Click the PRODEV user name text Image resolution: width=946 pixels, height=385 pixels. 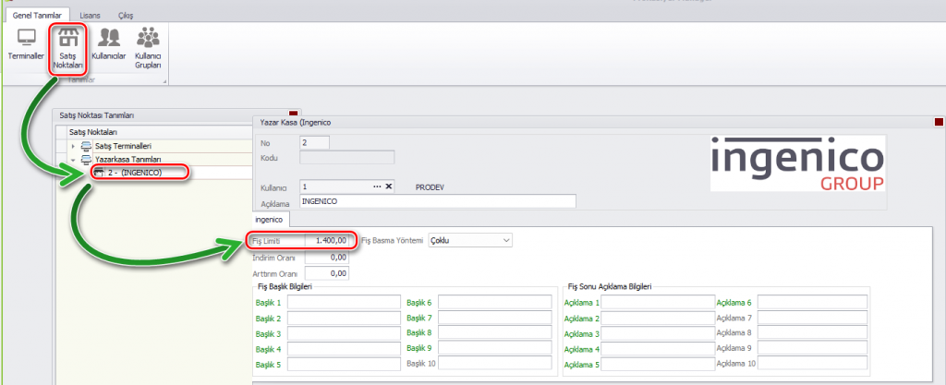pos(430,187)
